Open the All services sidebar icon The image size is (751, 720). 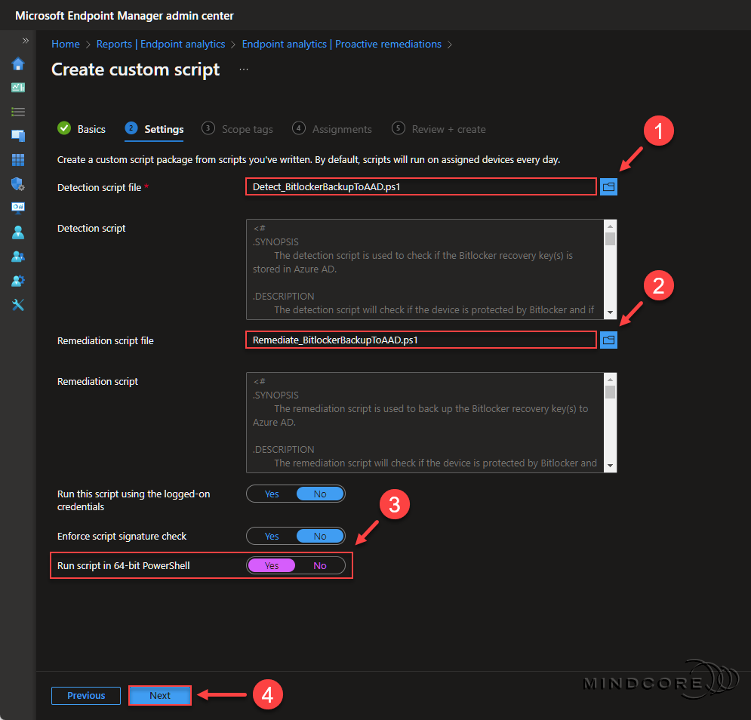(x=17, y=111)
